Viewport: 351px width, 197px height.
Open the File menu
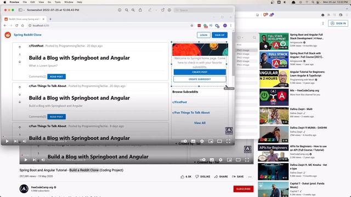click(x=25, y=2)
